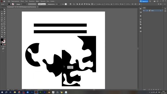The image size is (167, 94).
Task: Toggle visibility eye of Слой 1
Action: (x=144, y=10)
